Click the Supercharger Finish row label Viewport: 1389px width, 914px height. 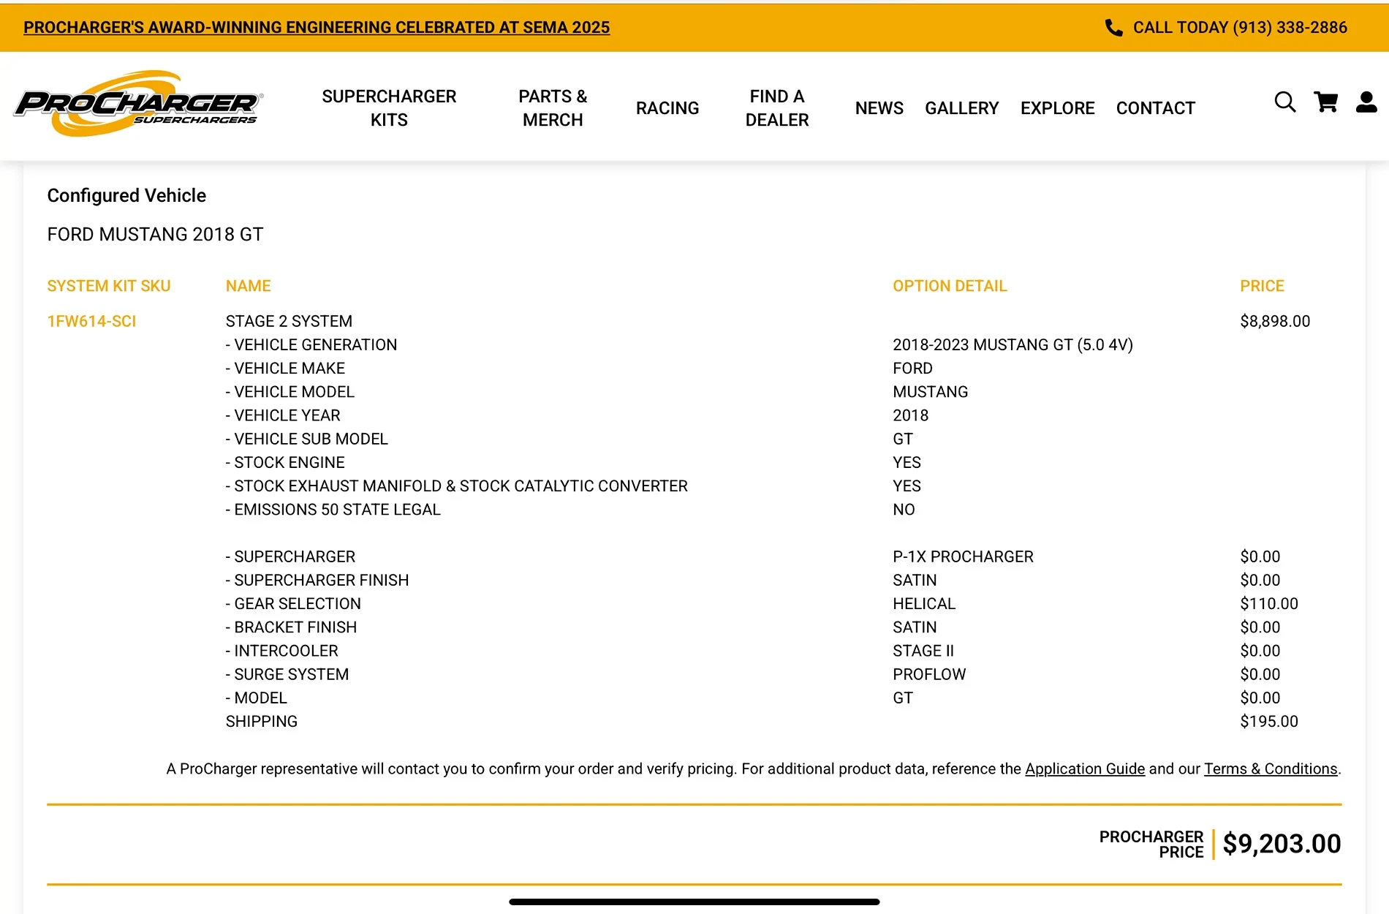(x=317, y=581)
